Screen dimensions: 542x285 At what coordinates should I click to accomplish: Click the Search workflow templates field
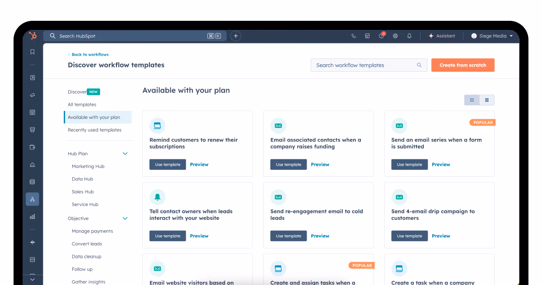pyautogui.click(x=369, y=65)
